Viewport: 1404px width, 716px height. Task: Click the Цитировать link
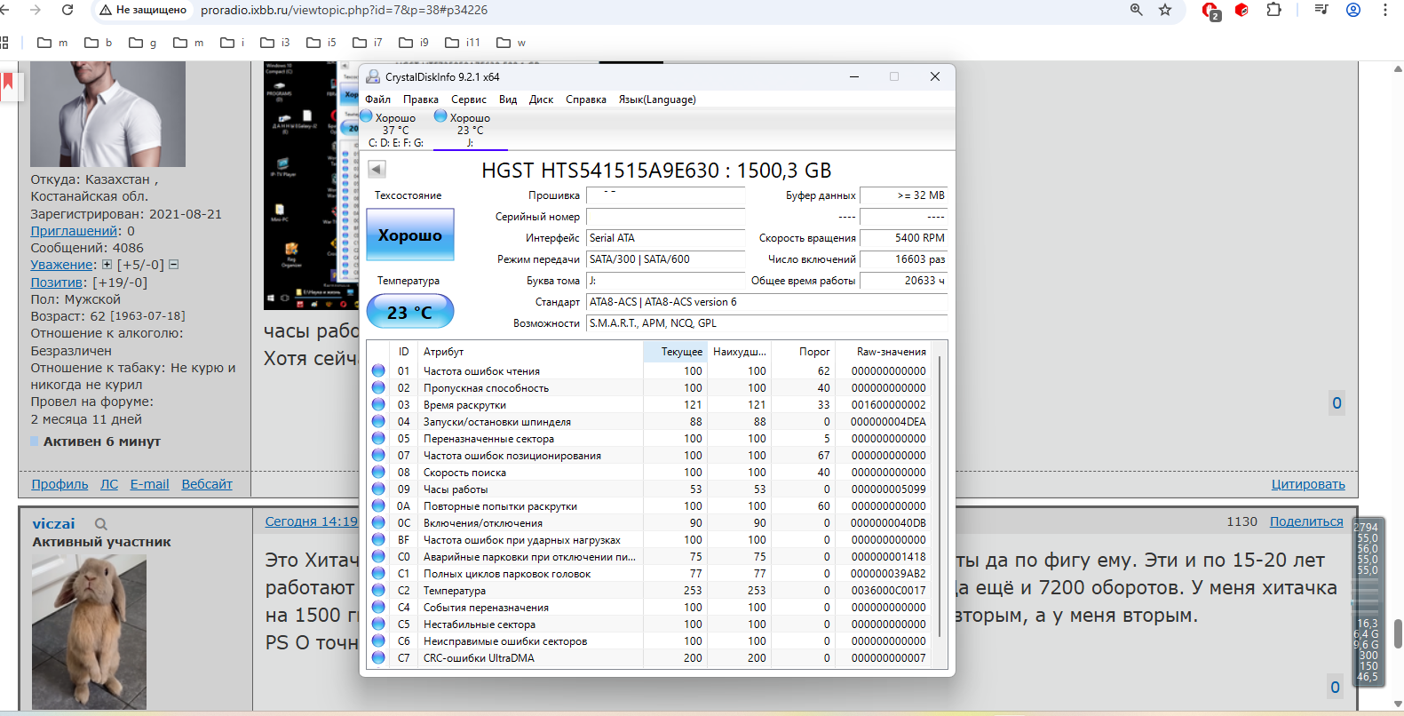tap(1307, 484)
